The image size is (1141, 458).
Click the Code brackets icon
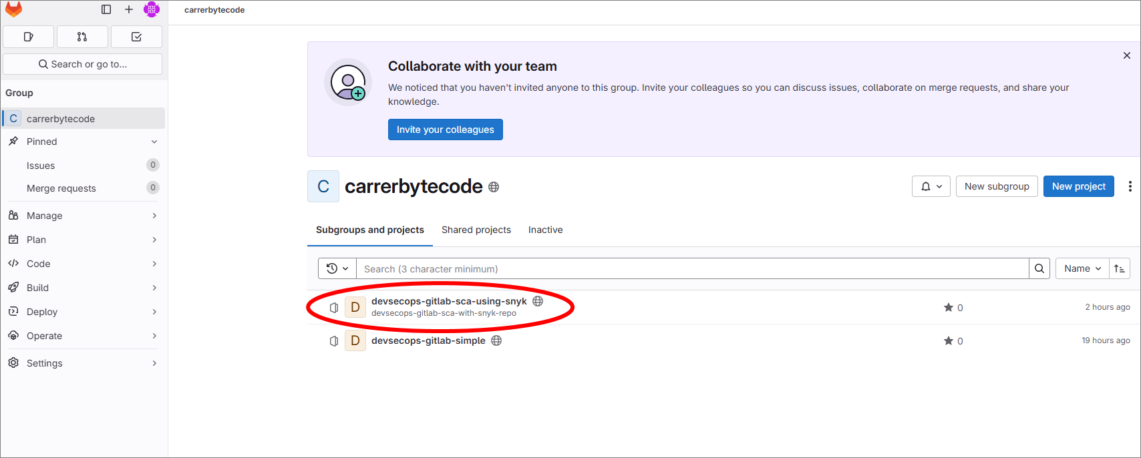pyautogui.click(x=13, y=263)
